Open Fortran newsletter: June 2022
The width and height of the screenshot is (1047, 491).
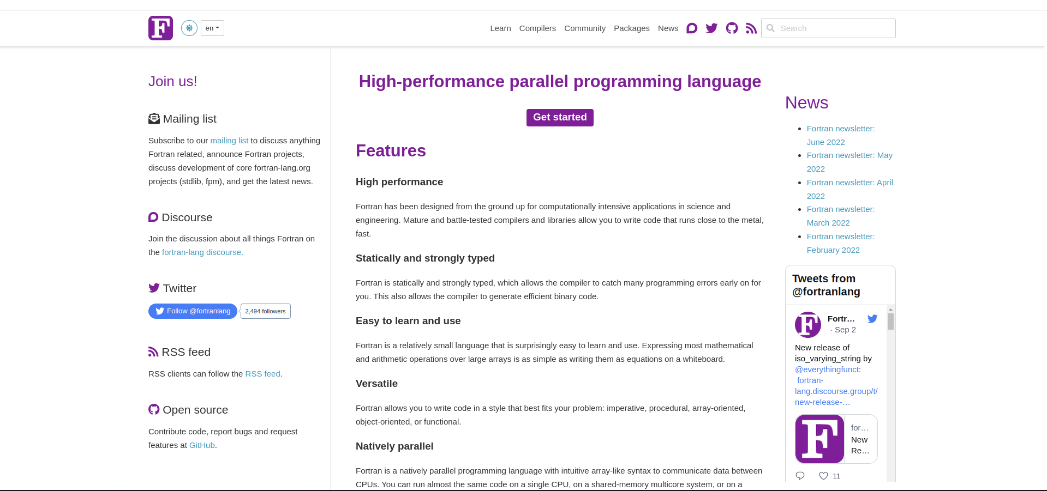pos(841,135)
